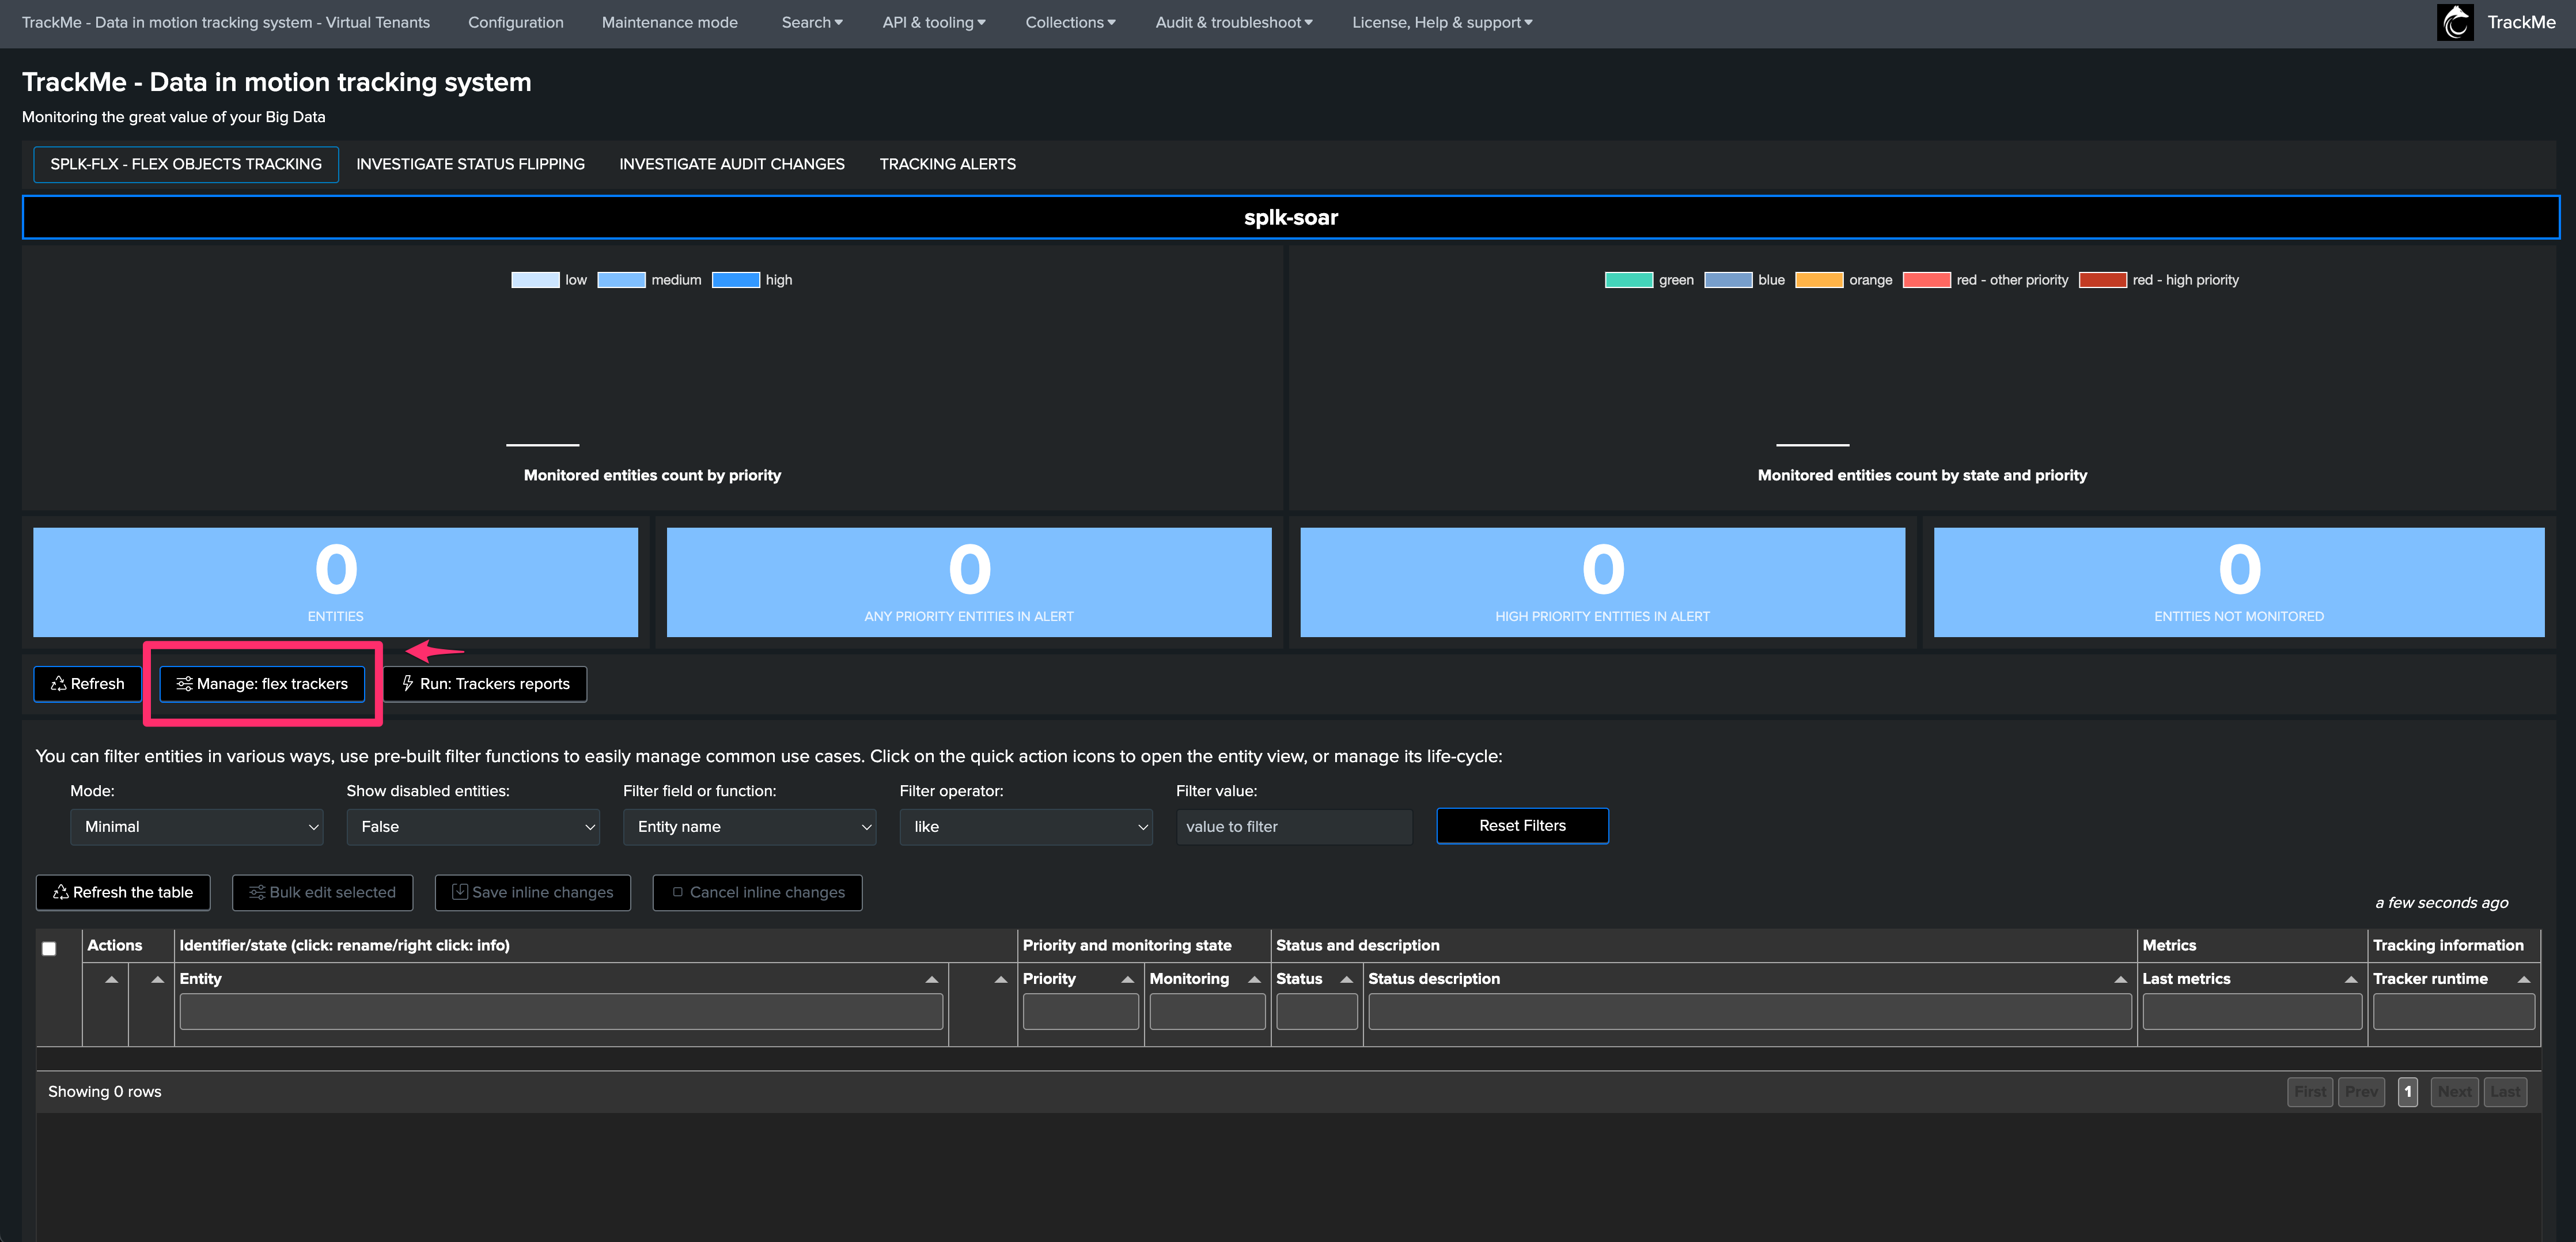Screen dimensions: 2576x1242
Task: Click the Reset Filters button
Action: point(1522,826)
